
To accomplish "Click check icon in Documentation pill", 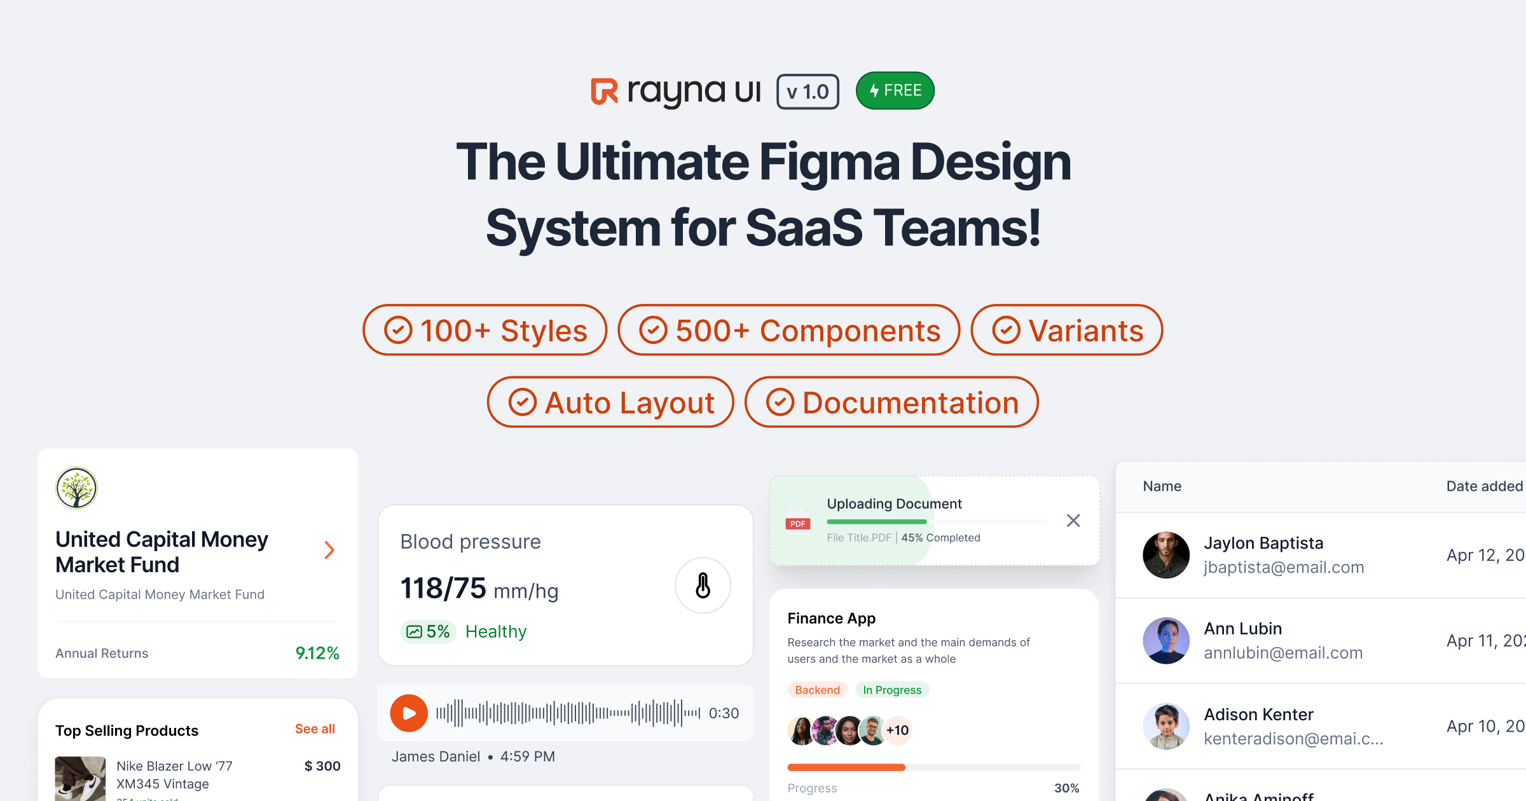I will click(x=780, y=402).
